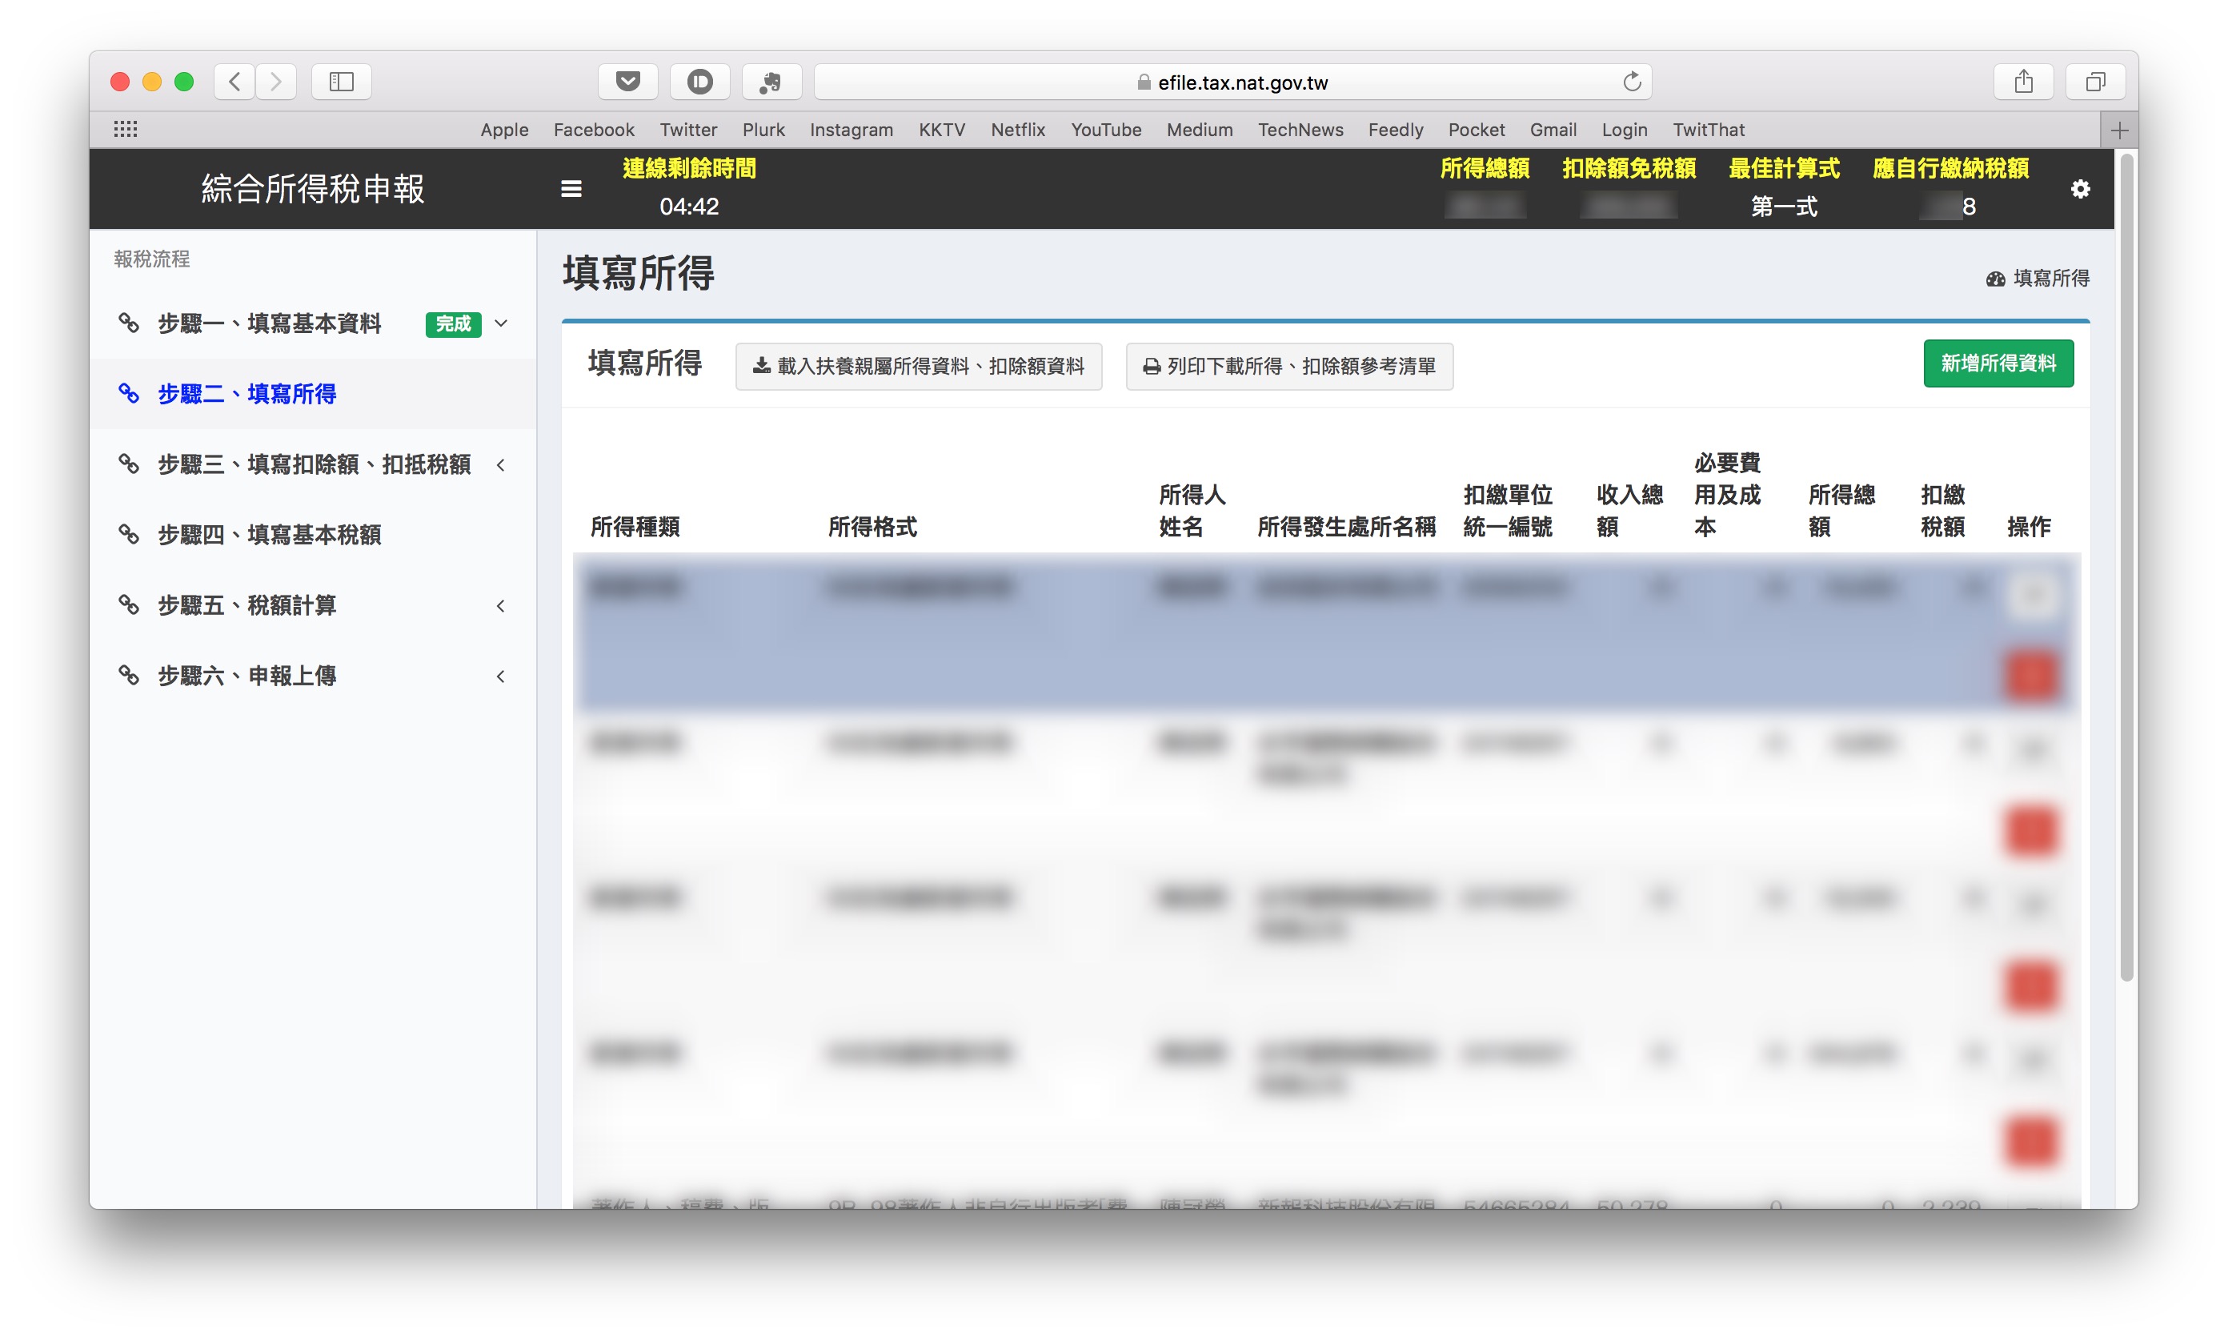Show all tabs overview button
Image resolution: width=2228 pixels, height=1337 pixels.
(2094, 82)
